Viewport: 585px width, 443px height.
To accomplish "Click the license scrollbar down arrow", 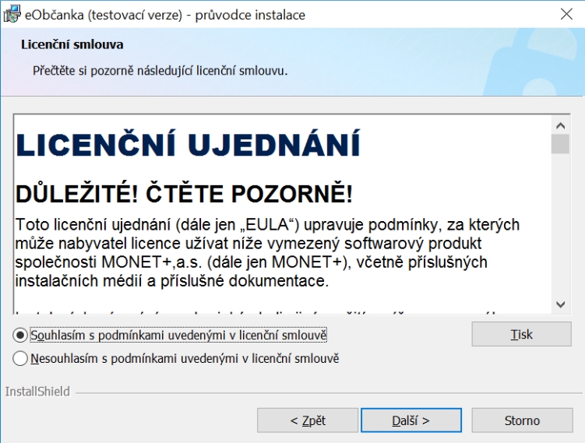I will pyautogui.click(x=560, y=304).
